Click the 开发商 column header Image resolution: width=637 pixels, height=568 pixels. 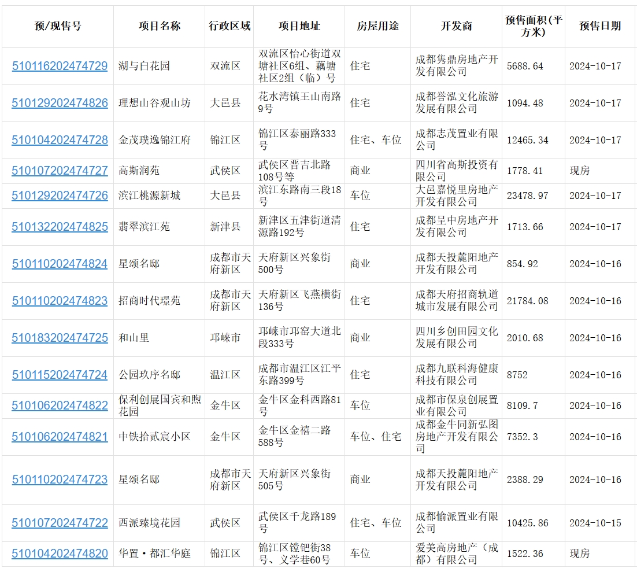tap(457, 26)
